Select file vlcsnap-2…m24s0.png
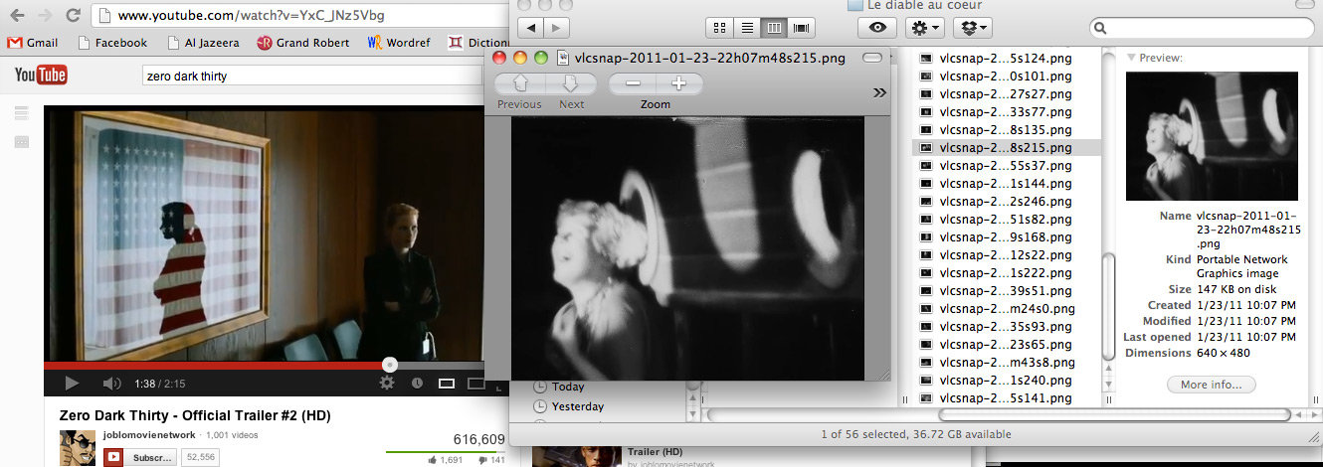Viewport: 1323px width, 467px height. click(x=1007, y=308)
